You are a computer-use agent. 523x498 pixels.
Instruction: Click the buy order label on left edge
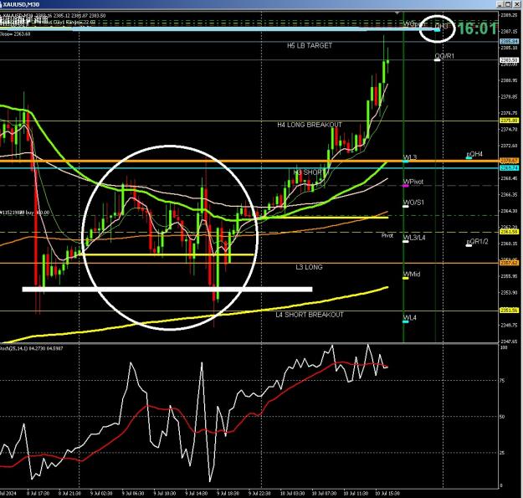coord(24,213)
